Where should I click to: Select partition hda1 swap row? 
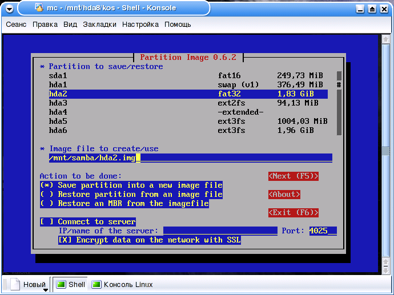tap(188, 84)
